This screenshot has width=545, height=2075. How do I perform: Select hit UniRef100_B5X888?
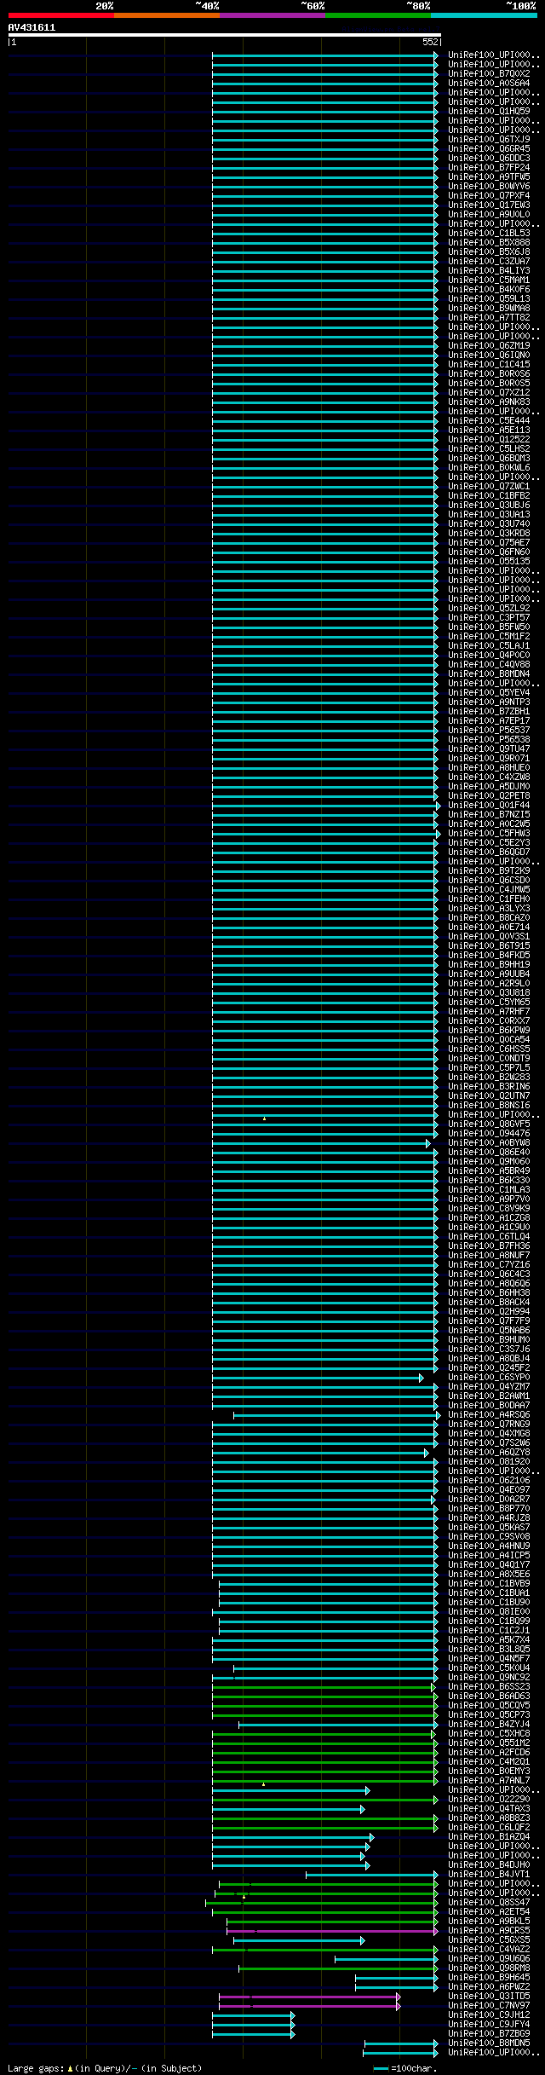tap(489, 243)
